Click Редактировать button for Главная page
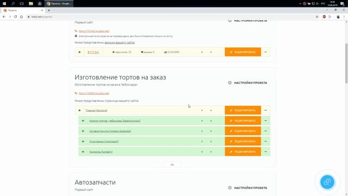Image resolution: width=348 pixels, height=196 pixels. pyautogui.click(x=243, y=110)
